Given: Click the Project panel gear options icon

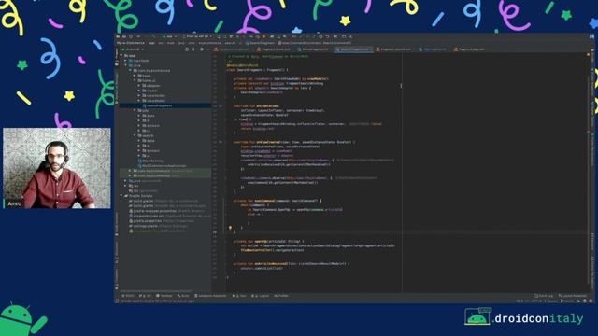Looking at the screenshot, I should (202, 49).
